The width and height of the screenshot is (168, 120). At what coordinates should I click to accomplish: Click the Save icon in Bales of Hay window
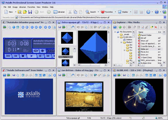[60, 75]
